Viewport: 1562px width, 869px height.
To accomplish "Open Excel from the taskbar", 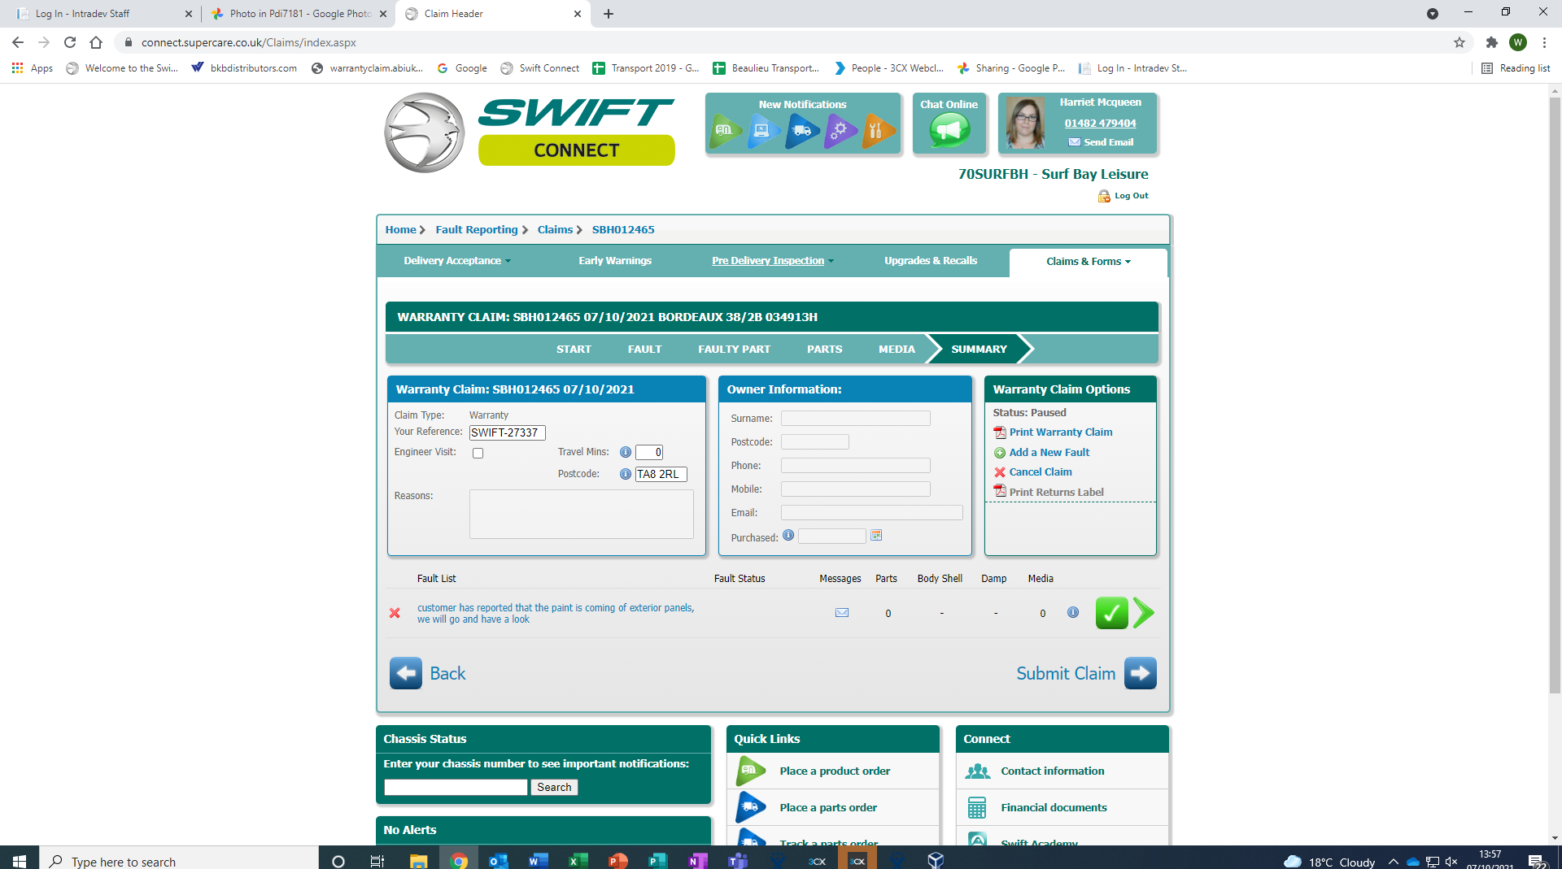I will point(578,860).
